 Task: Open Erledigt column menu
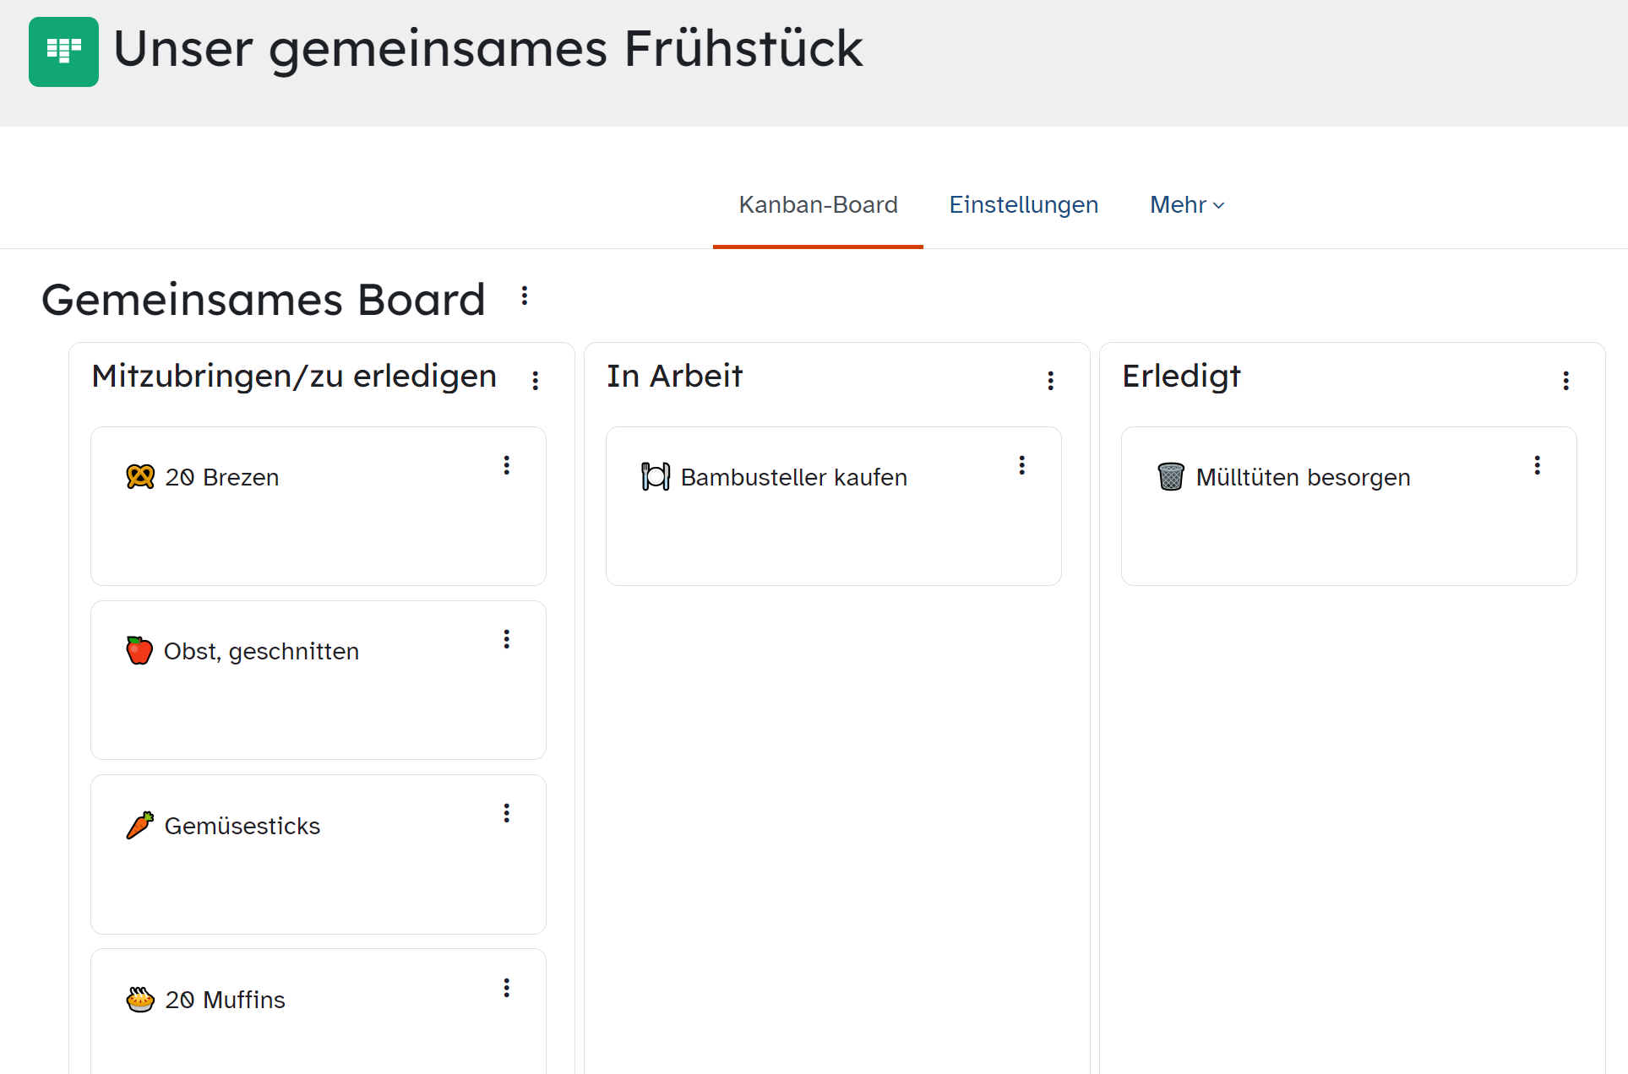[x=1566, y=381]
